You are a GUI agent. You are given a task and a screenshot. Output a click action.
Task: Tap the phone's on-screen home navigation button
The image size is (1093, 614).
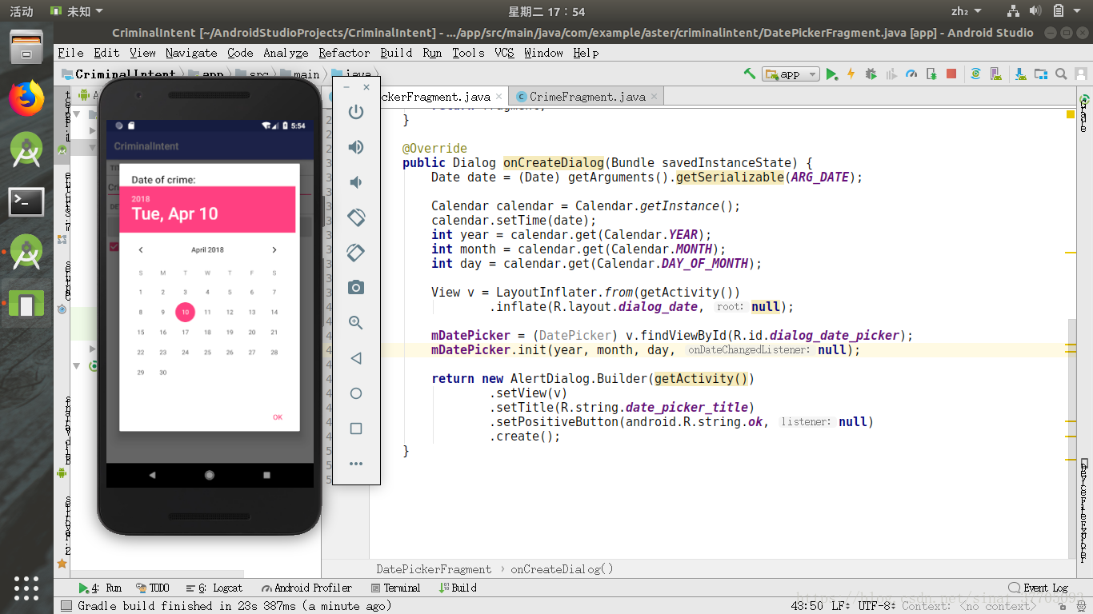[x=210, y=475]
